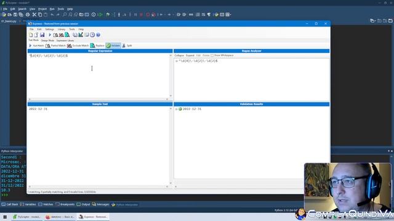Click the PyScripter print icon
The height and width of the screenshot is (221, 394).
click(28, 15)
